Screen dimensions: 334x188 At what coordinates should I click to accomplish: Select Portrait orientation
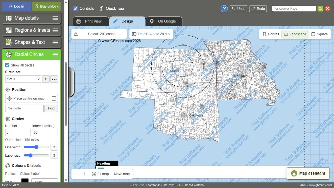(x=271, y=34)
